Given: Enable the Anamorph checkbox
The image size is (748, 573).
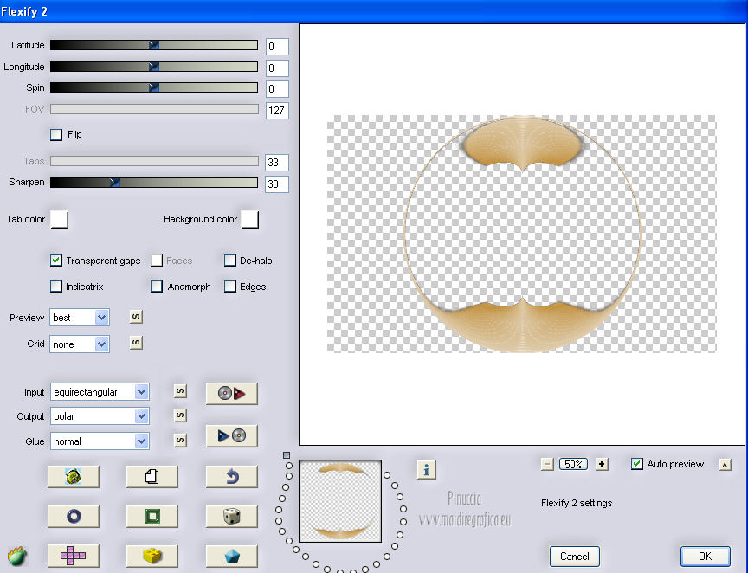Looking at the screenshot, I should point(157,286).
